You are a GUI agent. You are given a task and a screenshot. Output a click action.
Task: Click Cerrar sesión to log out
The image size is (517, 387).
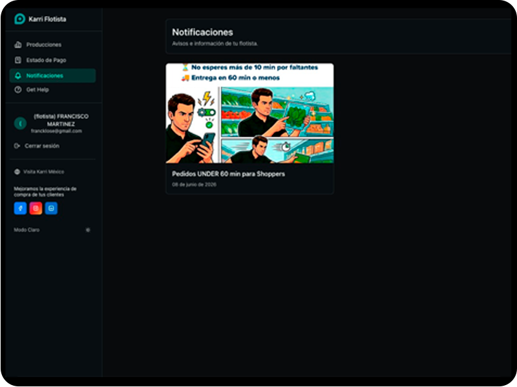(42, 146)
